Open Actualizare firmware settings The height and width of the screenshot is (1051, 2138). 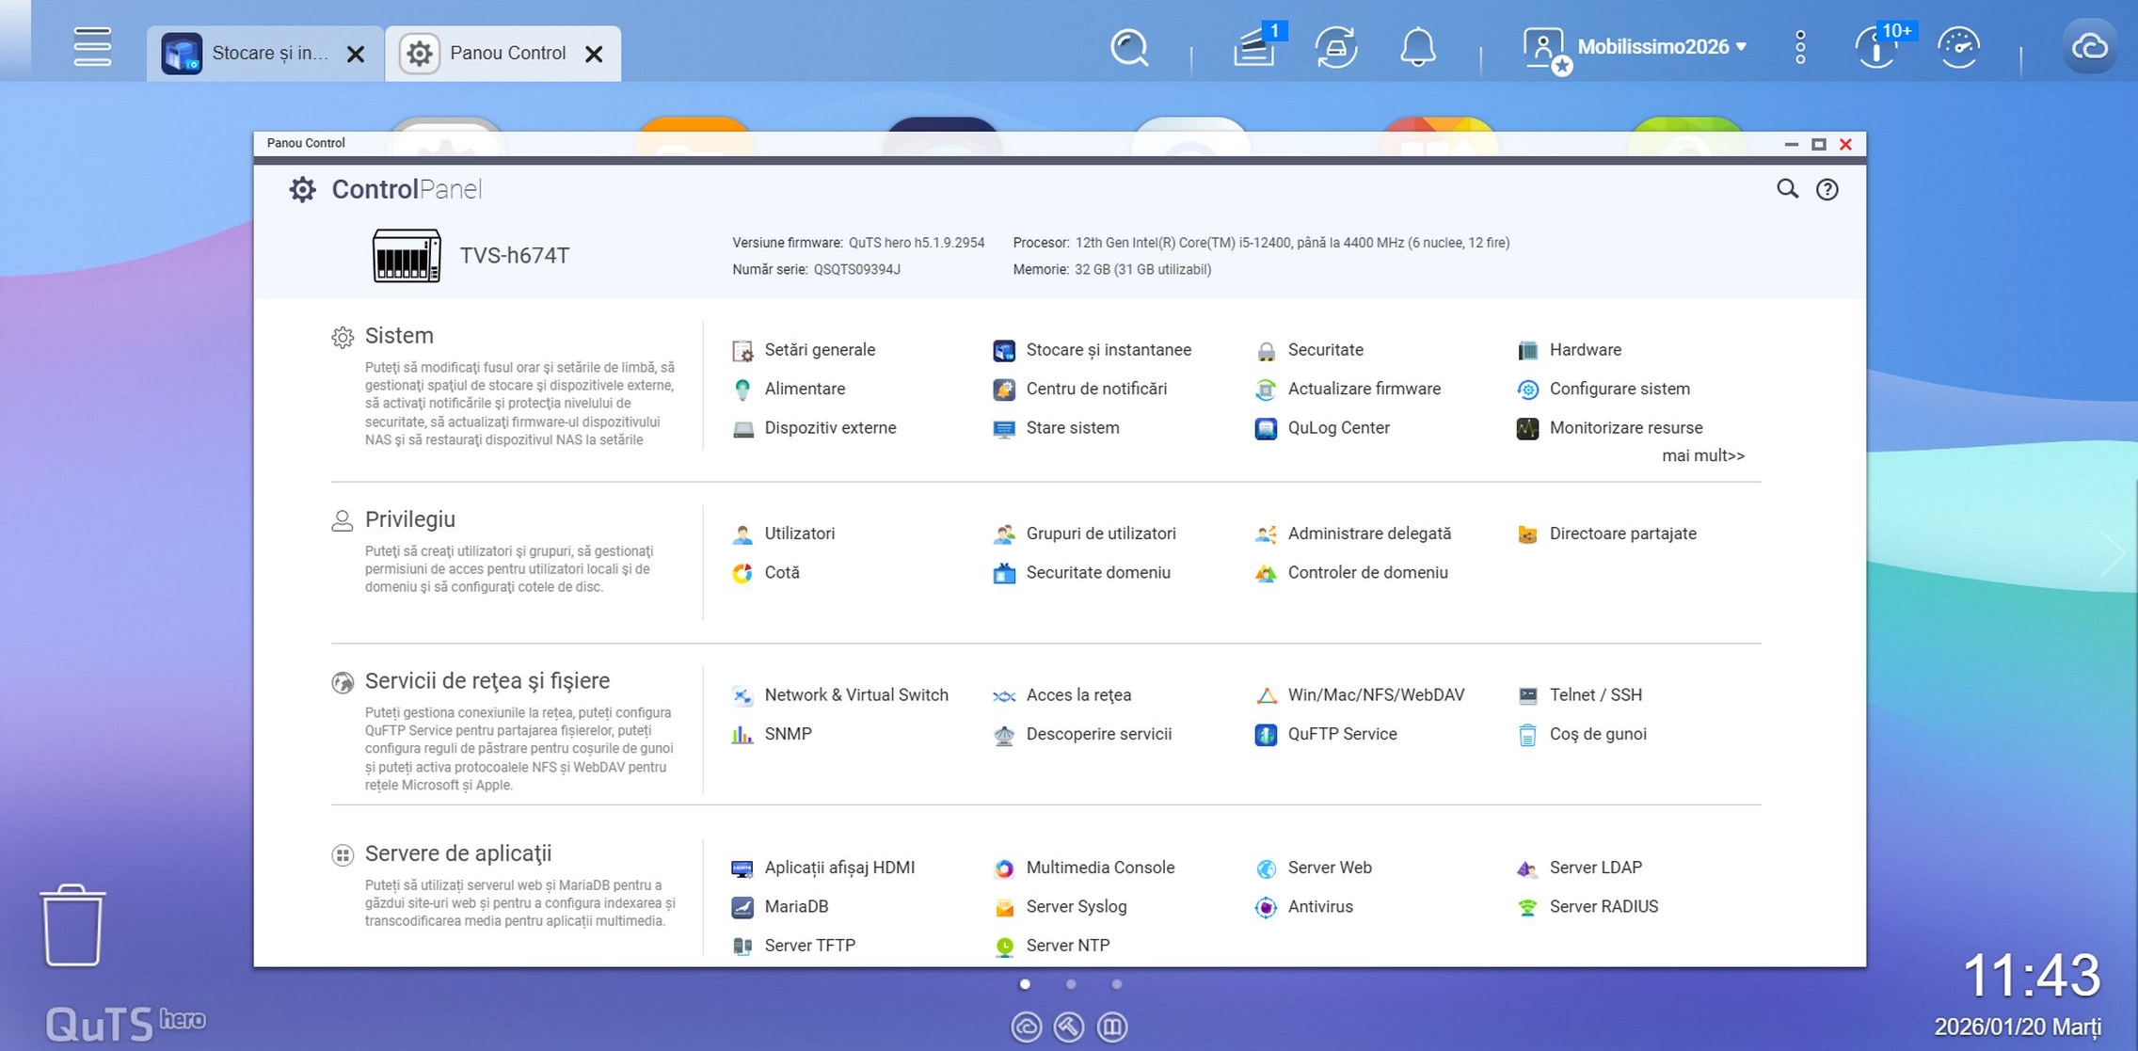pos(1364,390)
